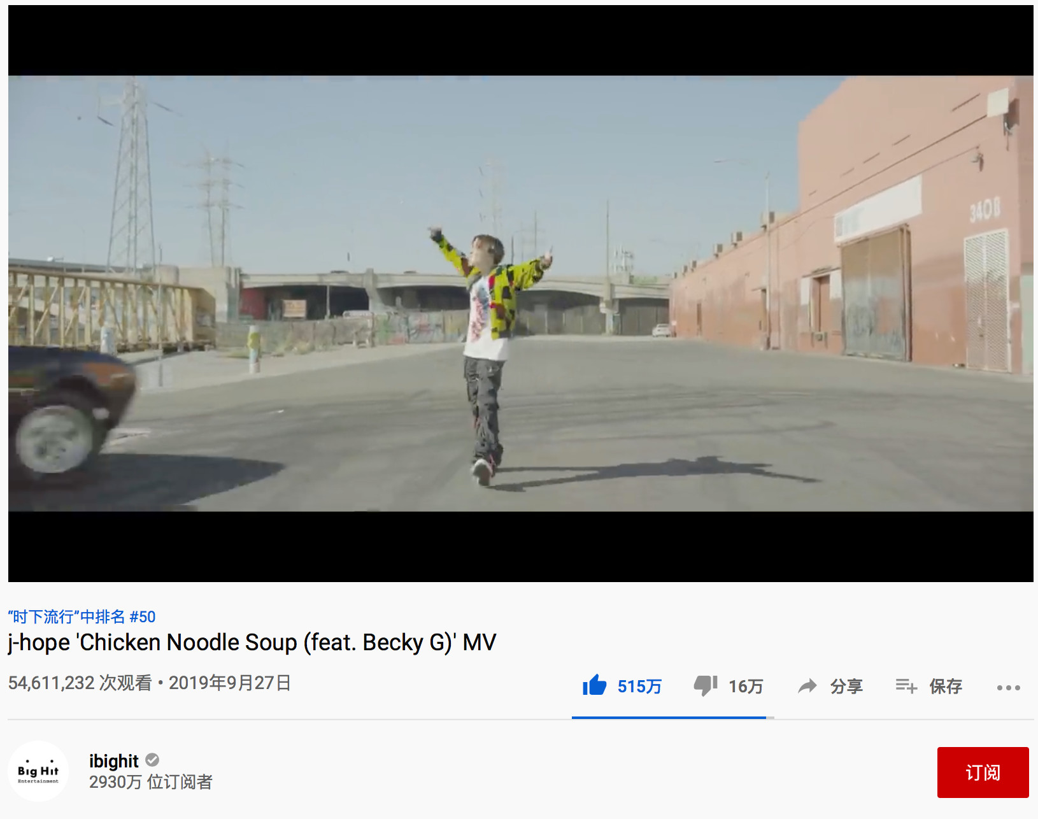Click the 保存 save label
The image size is (1038, 819).
(946, 687)
